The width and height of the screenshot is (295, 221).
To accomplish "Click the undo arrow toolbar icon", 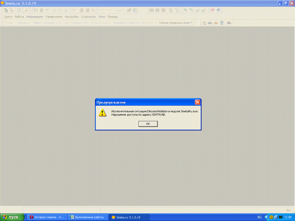I will pos(48,10).
